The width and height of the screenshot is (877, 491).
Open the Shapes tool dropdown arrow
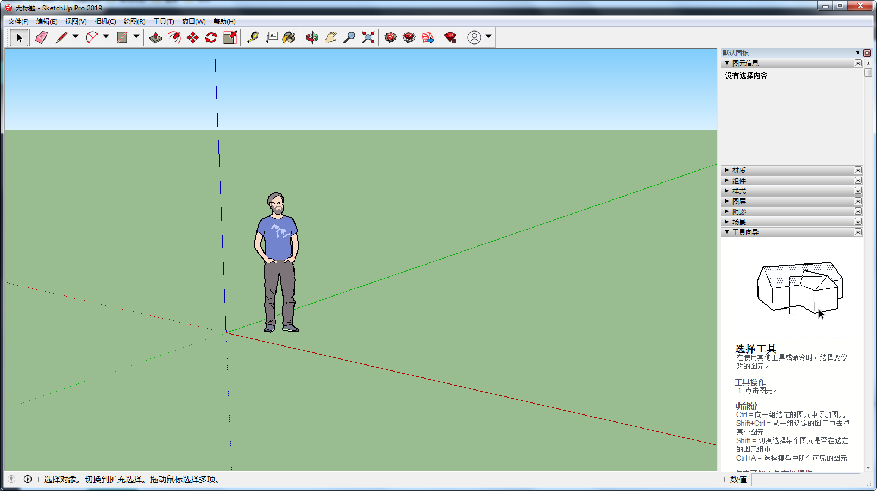tap(137, 37)
